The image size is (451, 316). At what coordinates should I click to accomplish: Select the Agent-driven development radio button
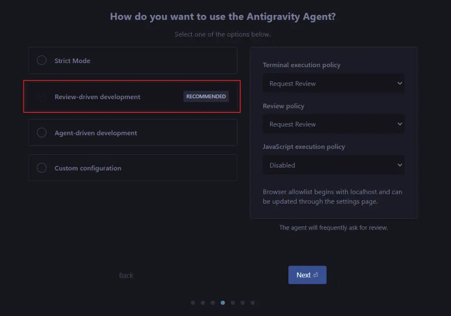click(41, 133)
